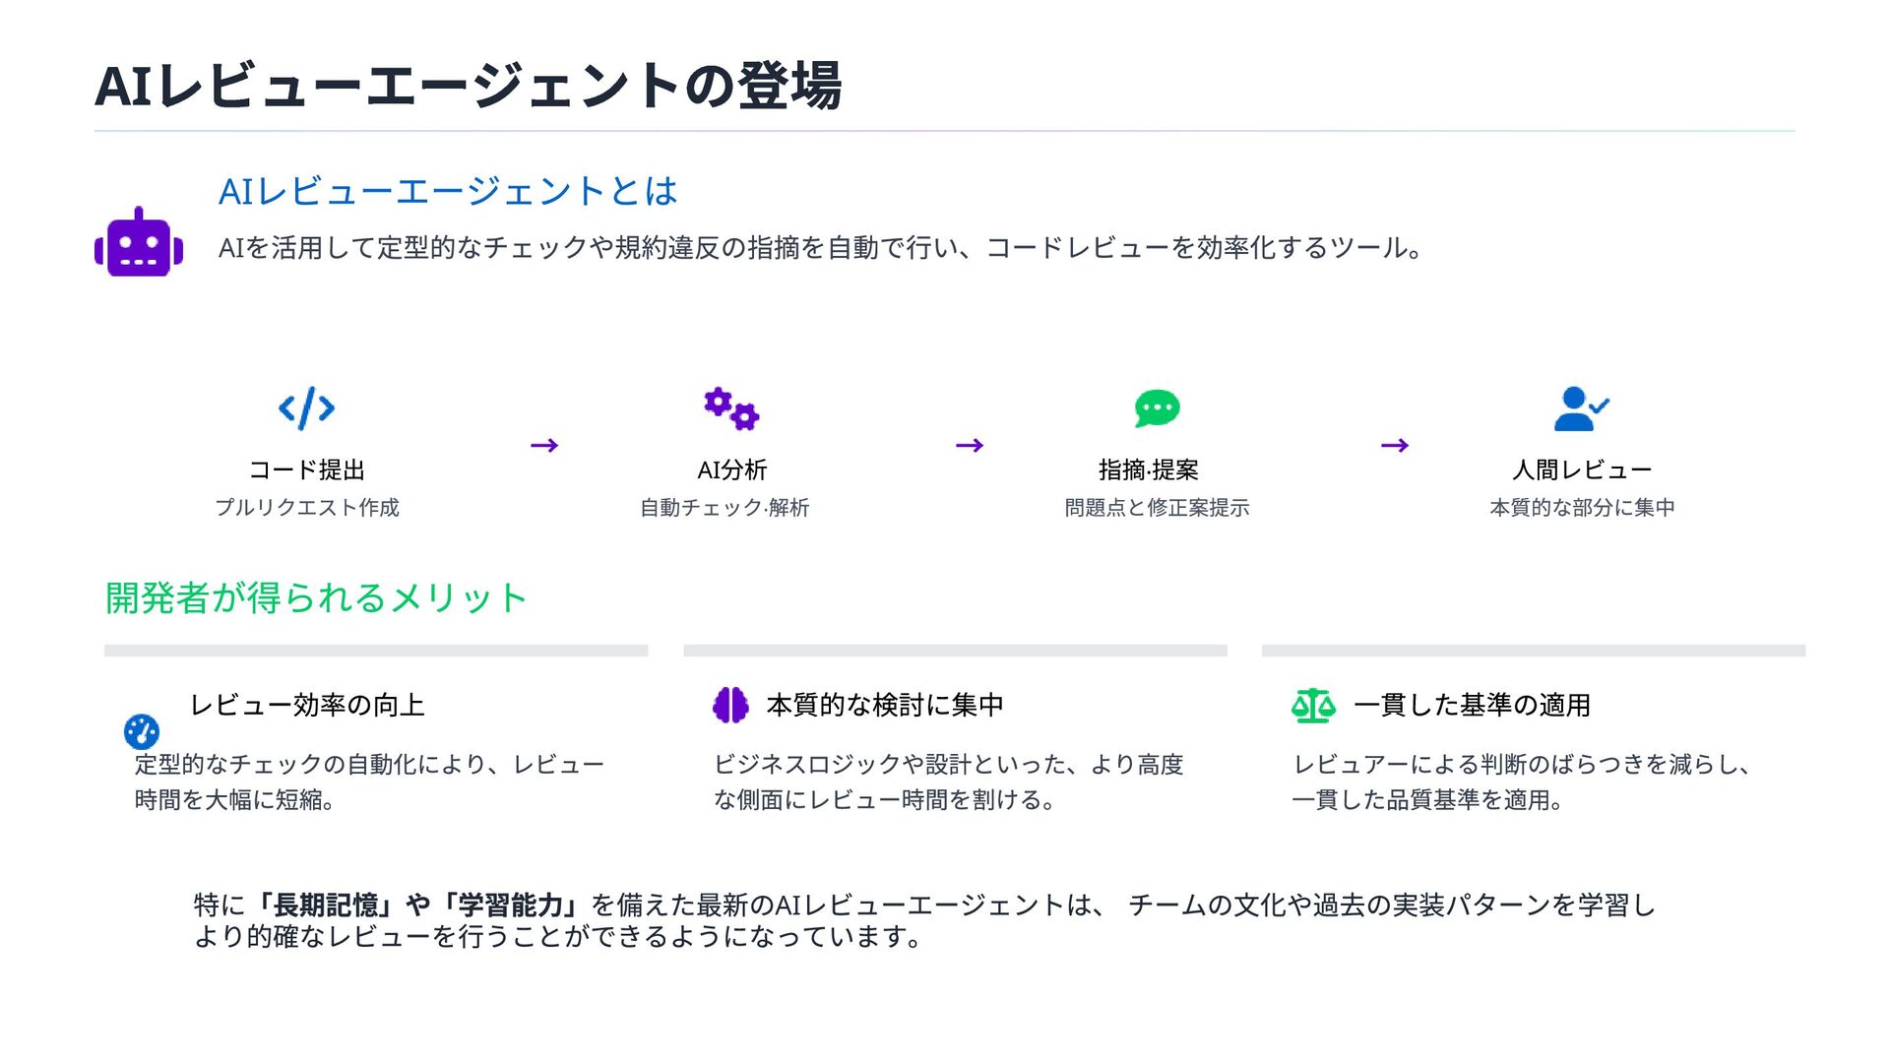Select the 一貫した基準の適用 card title
The height and width of the screenshot is (1063, 1890).
click(1473, 705)
